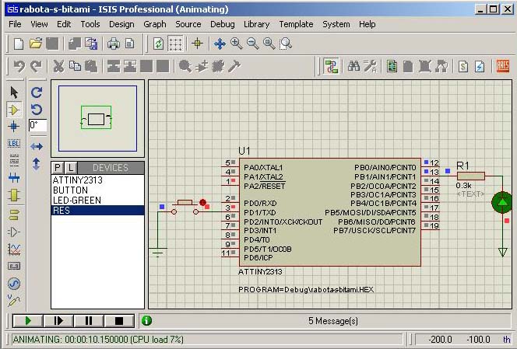
Task: Click the horizontal mirror flip icon
Action: (x=37, y=146)
